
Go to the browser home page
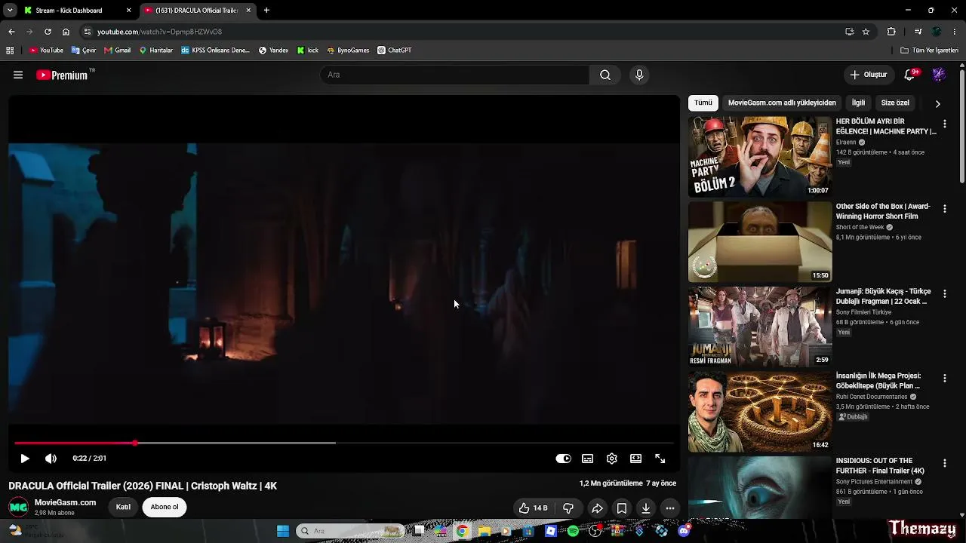click(66, 32)
